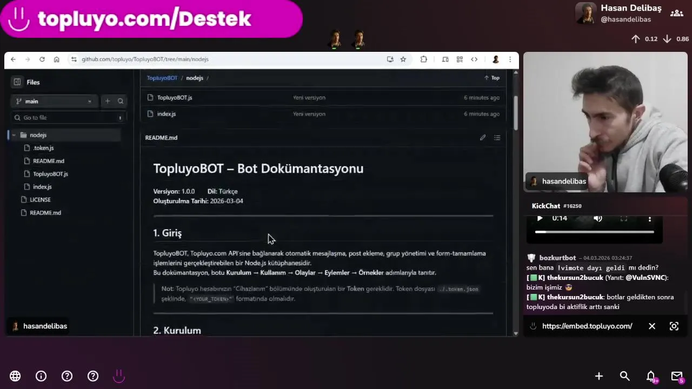Click the site info icon in address bar
692x389 pixels.
74,59
